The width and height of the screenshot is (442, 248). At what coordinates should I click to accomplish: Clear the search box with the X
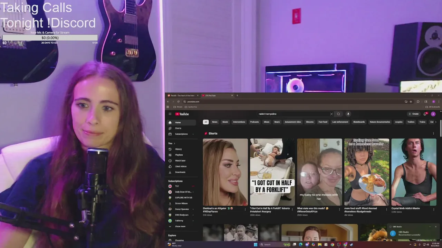coord(331,114)
